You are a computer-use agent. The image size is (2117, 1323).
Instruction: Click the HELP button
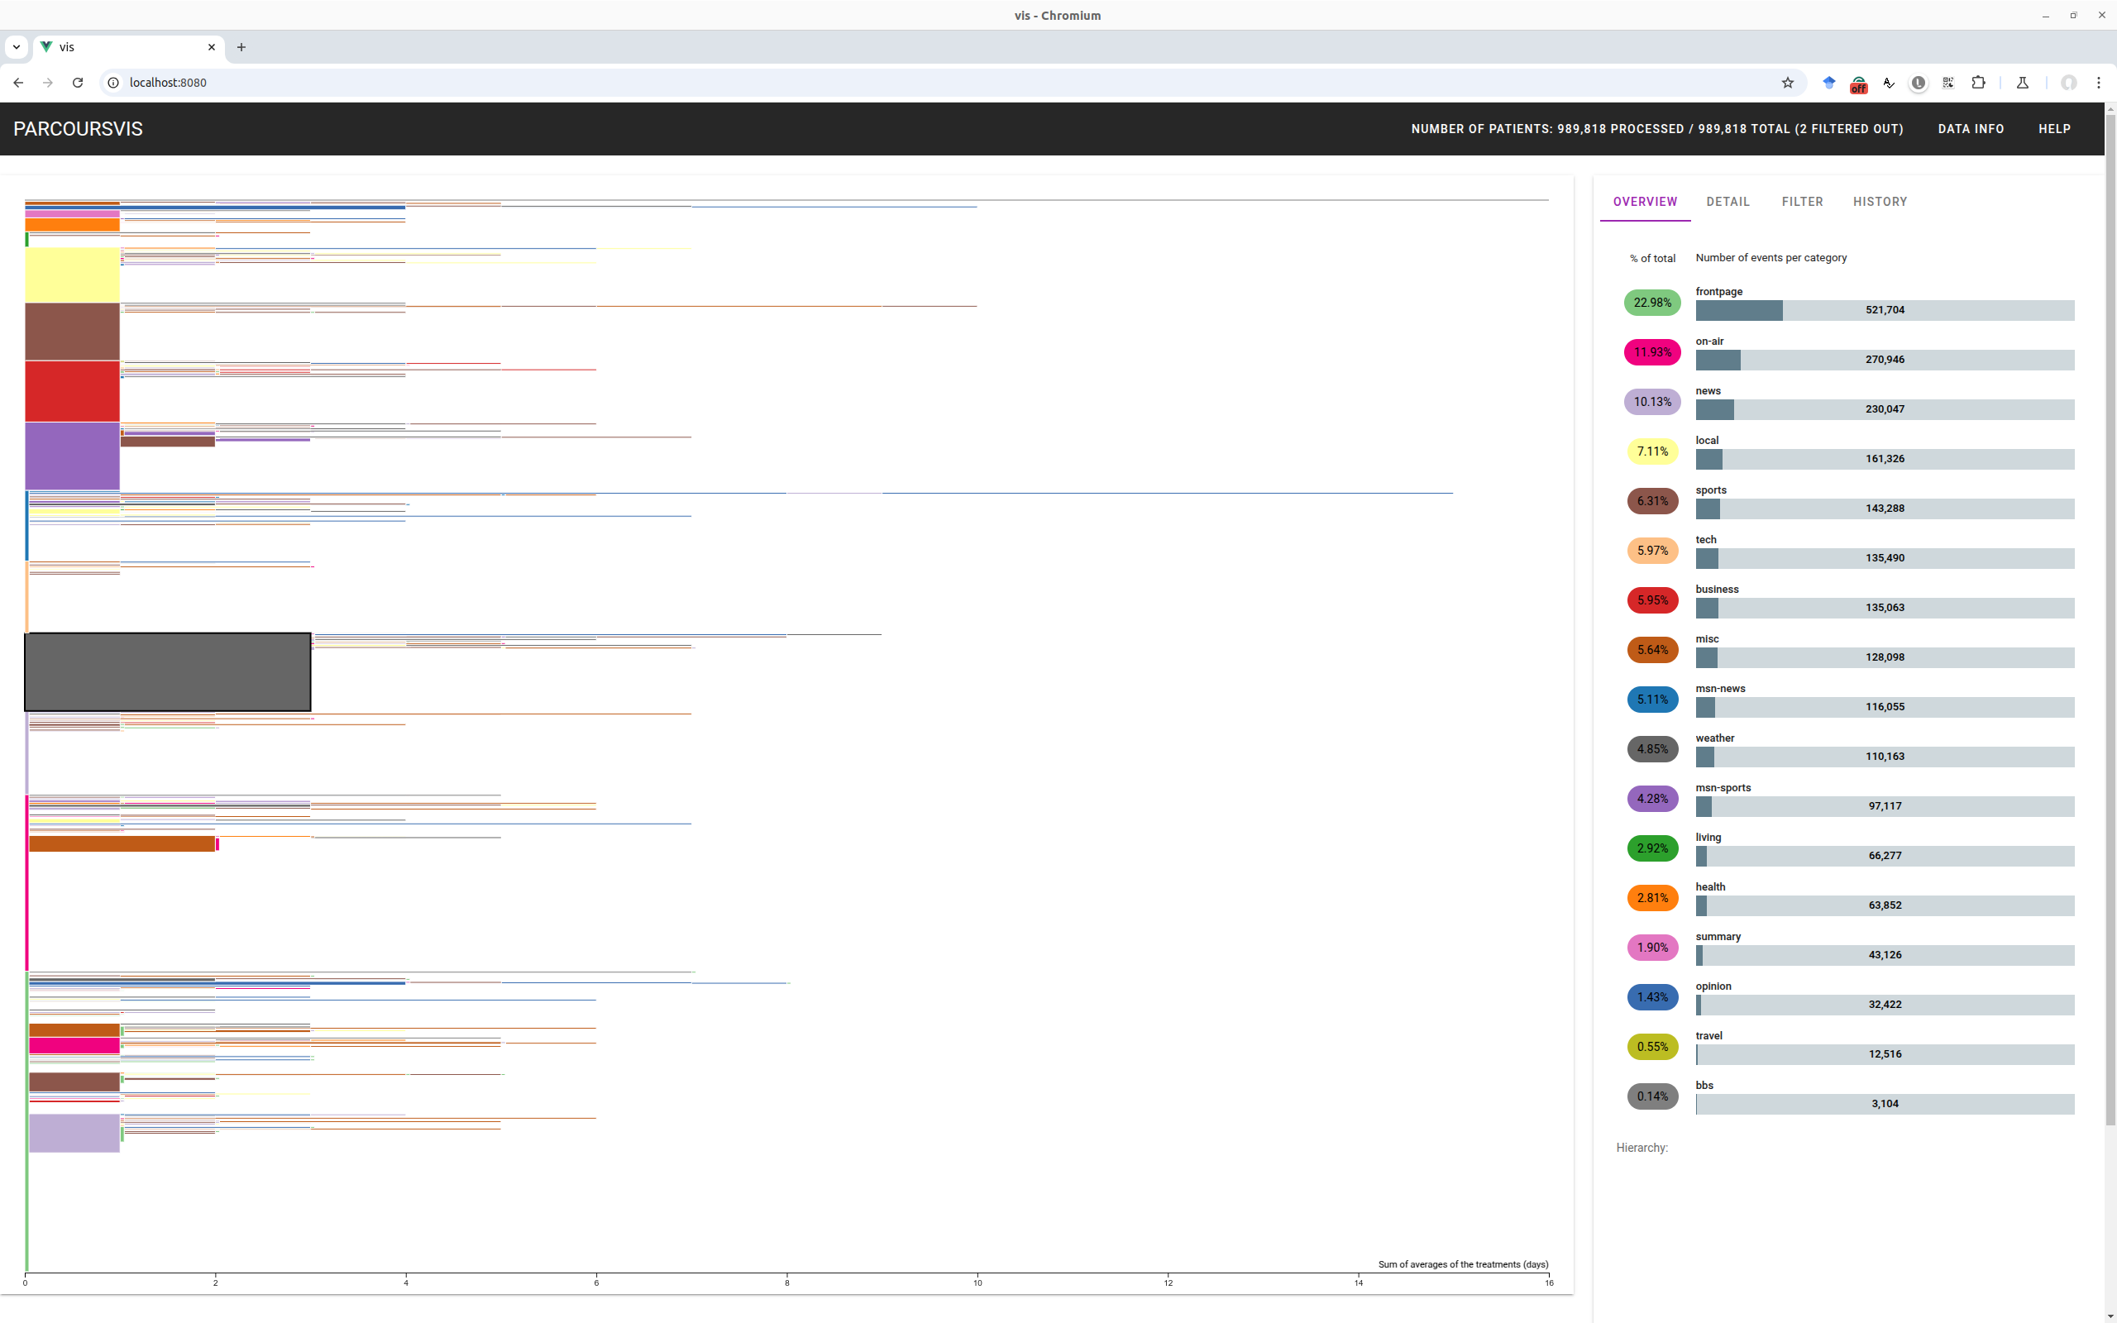pyautogui.click(x=2054, y=129)
